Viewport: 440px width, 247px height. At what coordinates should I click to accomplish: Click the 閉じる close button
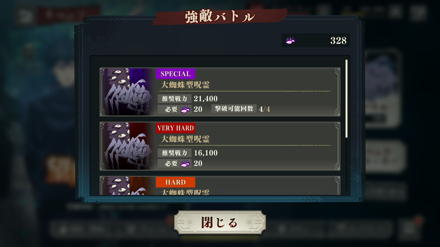click(x=220, y=222)
